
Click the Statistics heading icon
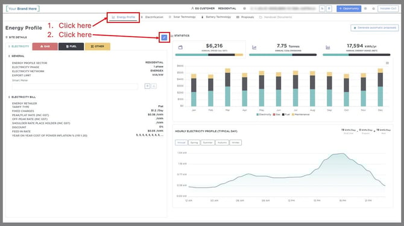(172, 35)
